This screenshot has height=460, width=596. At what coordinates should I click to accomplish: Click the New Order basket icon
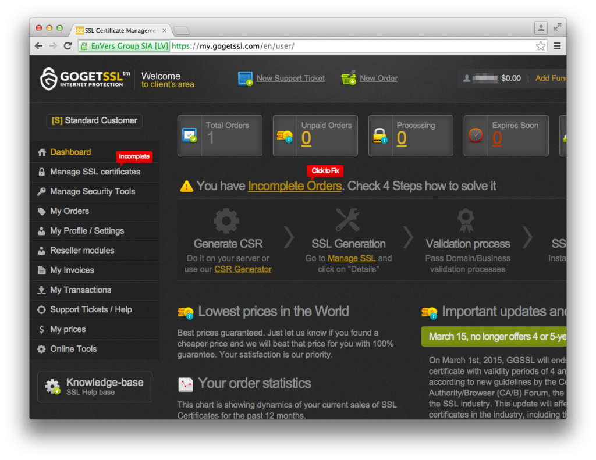(x=349, y=78)
